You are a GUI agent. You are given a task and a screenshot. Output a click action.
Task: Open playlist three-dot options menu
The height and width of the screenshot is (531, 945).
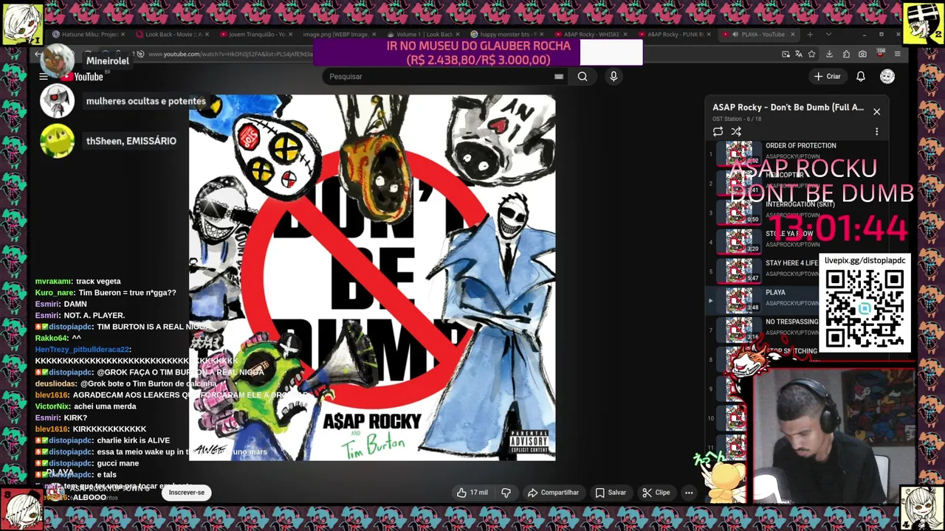coord(876,131)
